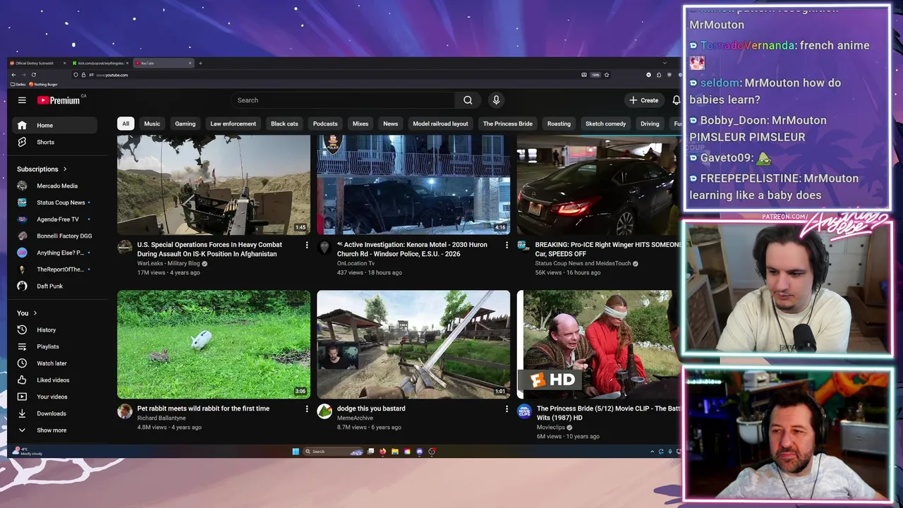
Task: Select the Gaming filter chip
Action: pyautogui.click(x=186, y=123)
